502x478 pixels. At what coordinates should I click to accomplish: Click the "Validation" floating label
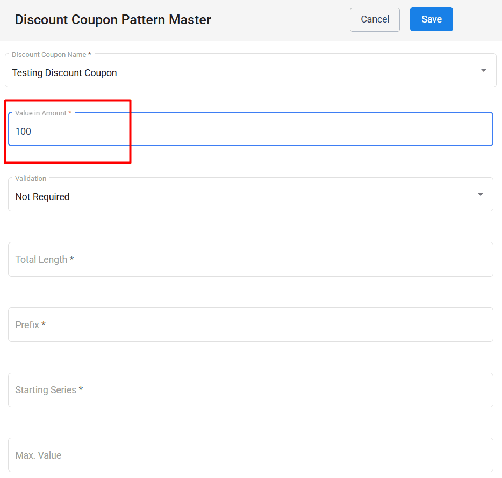(31, 178)
